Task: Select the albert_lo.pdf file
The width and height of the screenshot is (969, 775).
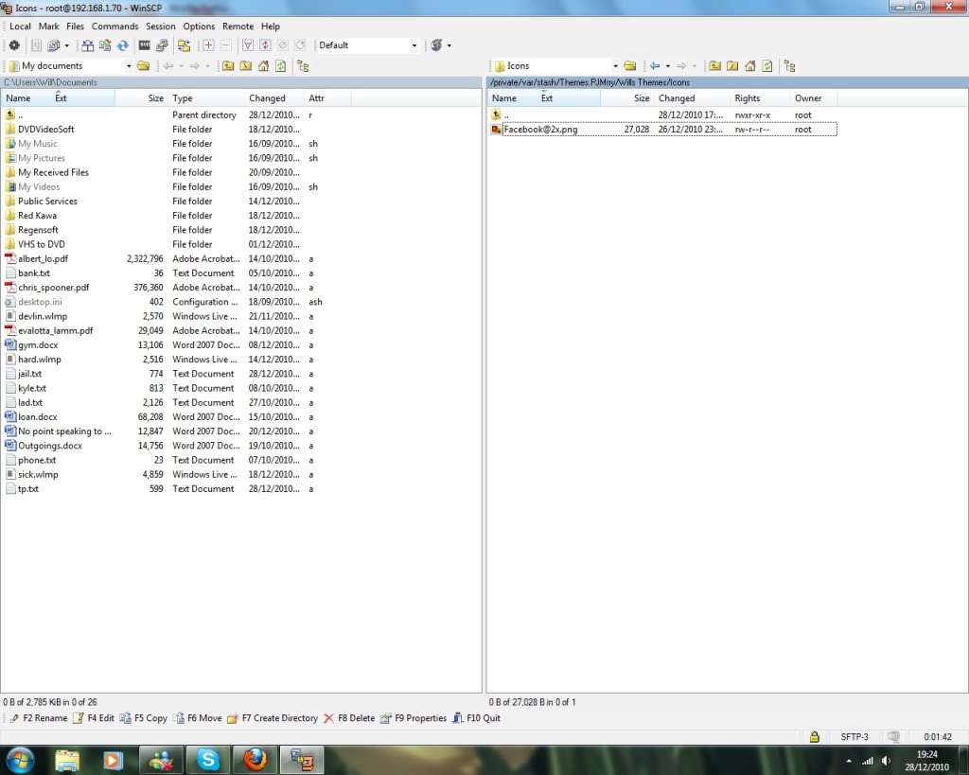Action: click(43, 258)
